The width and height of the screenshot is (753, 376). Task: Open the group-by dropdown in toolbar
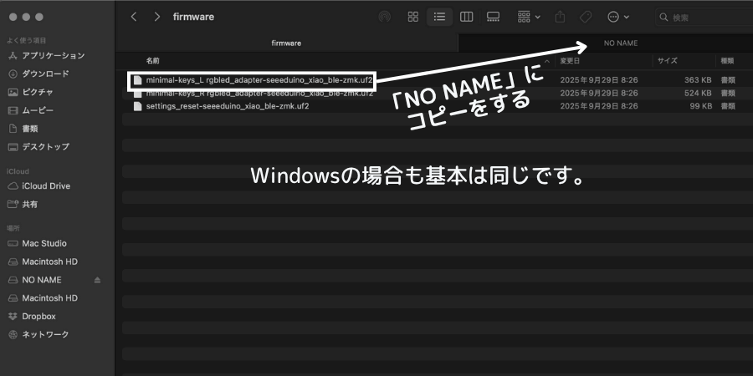click(x=528, y=17)
